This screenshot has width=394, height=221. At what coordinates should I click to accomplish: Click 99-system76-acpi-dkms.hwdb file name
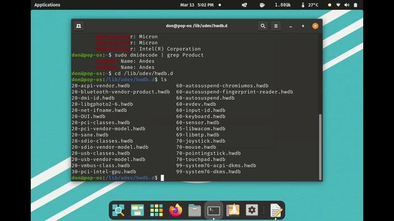pos(216,165)
